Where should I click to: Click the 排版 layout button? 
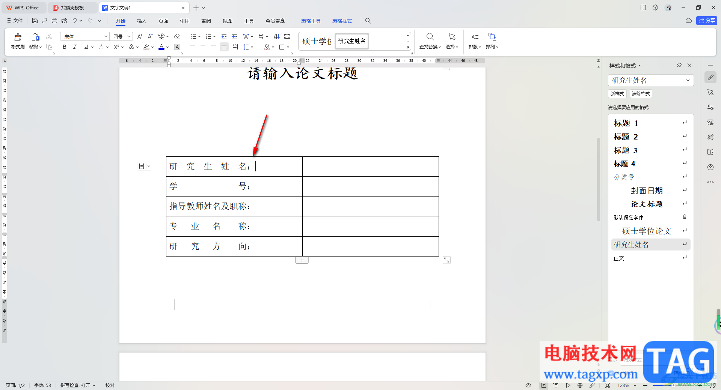(x=475, y=41)
